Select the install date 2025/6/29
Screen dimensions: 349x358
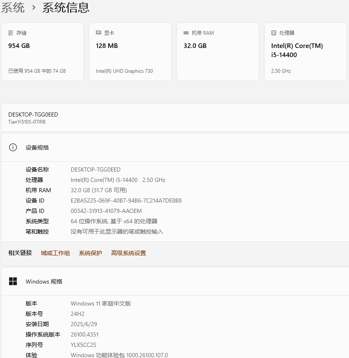coord(84,324)
